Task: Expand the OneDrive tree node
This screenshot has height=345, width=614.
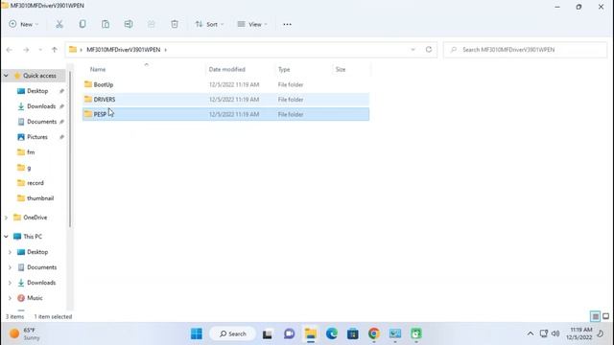Action: click(x=6, y=218)
